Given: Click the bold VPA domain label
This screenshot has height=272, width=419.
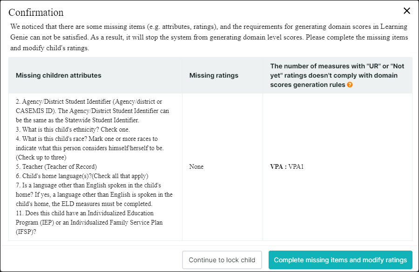Looking at the screenshot, I should (278, 166).
